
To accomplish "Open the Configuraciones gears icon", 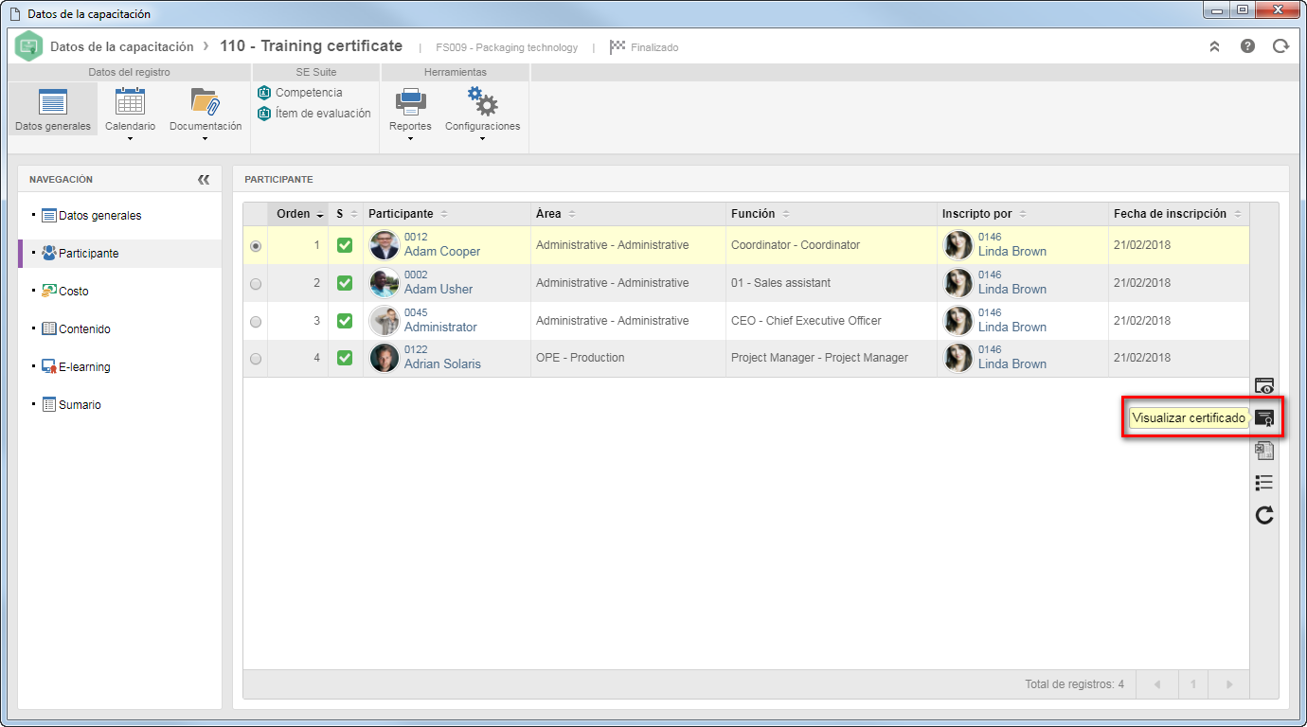I will tap(482, 100).
